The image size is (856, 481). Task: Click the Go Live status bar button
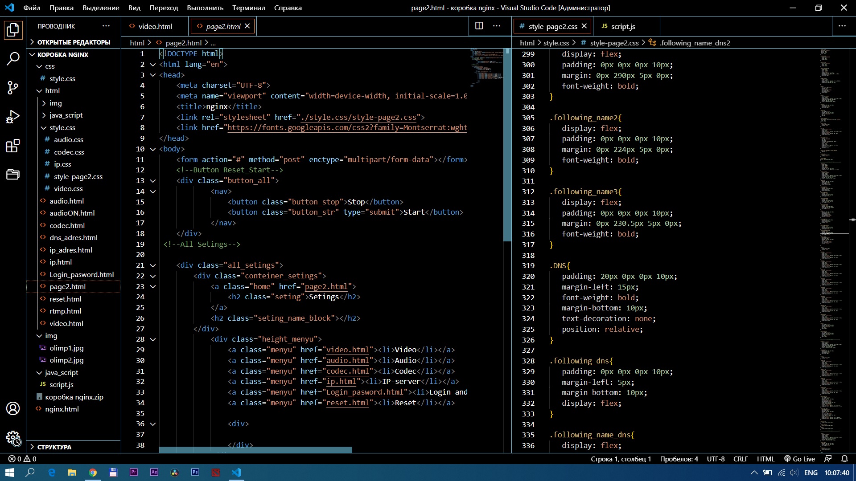(x=800, y=459)
